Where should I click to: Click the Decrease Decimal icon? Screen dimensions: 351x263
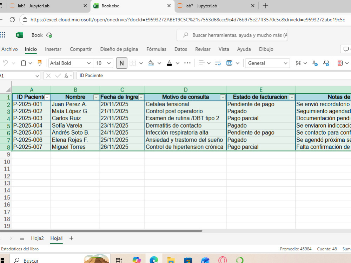[314, 63]
